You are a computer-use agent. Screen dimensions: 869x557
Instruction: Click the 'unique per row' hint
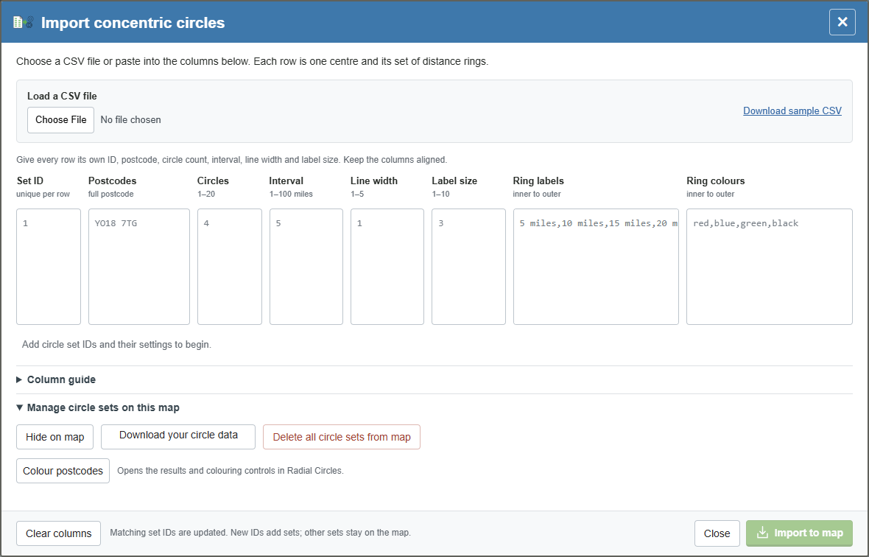[43, 194]
